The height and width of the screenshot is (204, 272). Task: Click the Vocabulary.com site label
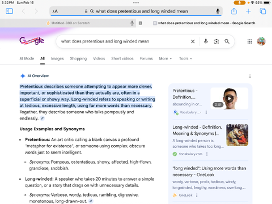coord(190,154)
